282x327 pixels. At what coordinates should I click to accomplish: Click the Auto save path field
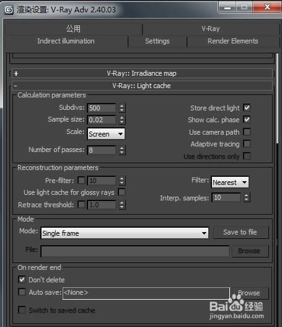(x=146, y=293)
